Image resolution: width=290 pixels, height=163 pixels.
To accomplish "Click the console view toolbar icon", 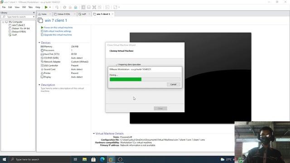I will [107, 7].
